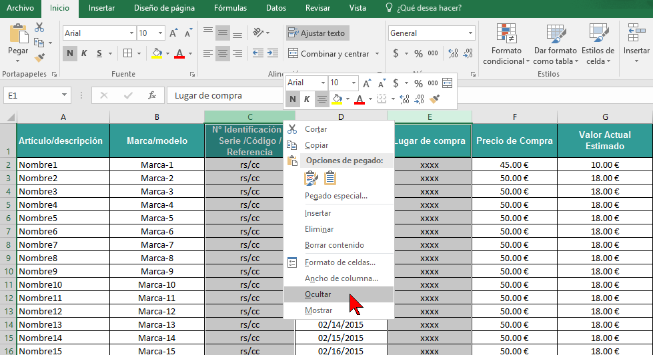Open Estilos de celda gallery
Screen dimensions: 653x355
click(598, 45)
